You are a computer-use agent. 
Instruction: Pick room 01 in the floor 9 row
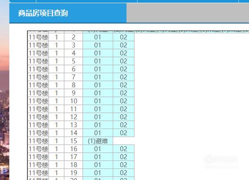click(98, 93)
